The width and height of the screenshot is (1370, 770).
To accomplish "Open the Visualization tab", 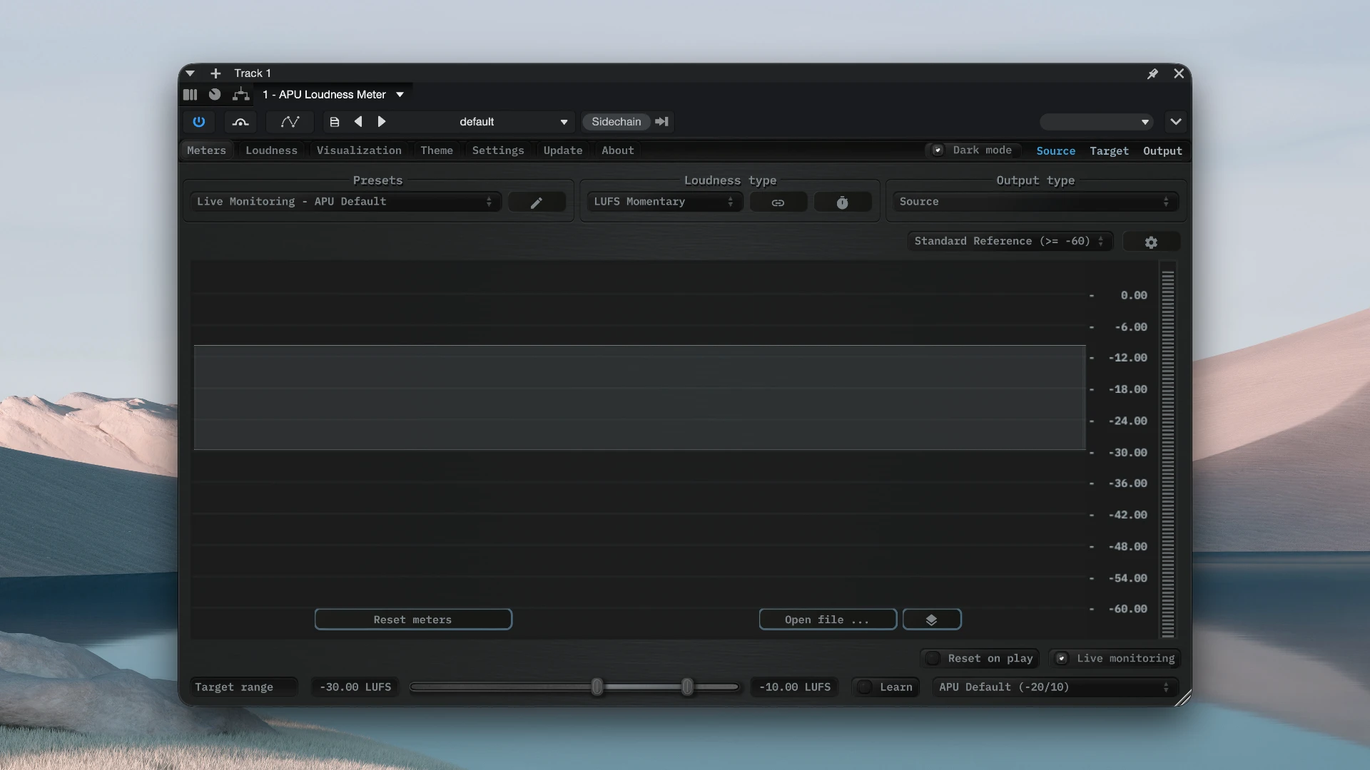I will [359, 150].
